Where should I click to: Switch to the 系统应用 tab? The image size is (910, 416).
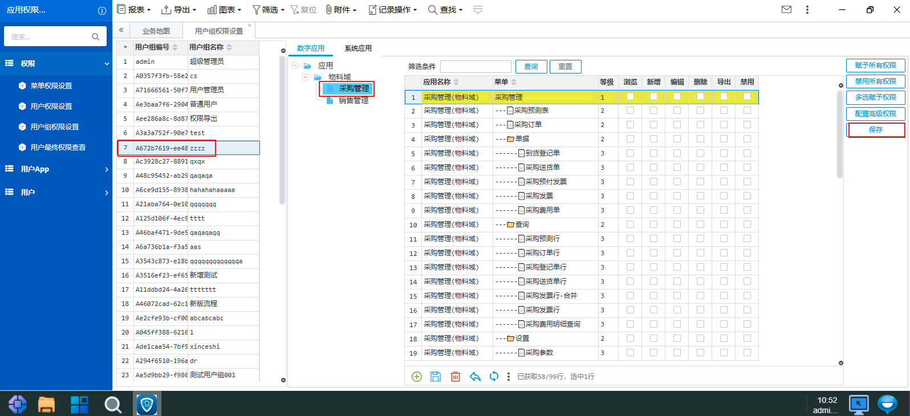click(x=358, y=48)
